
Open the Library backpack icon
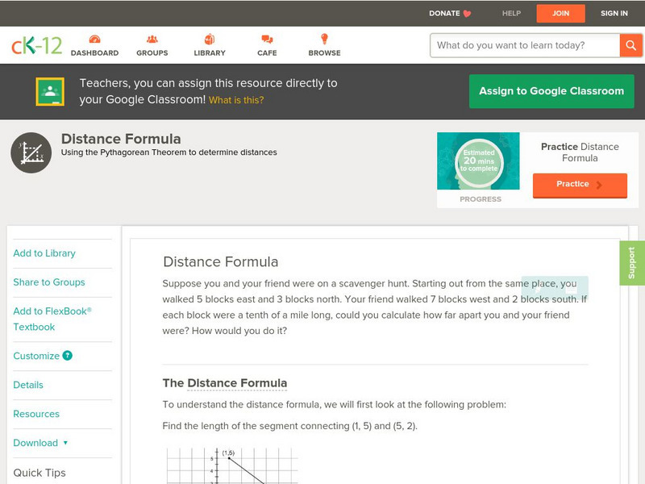210,39
